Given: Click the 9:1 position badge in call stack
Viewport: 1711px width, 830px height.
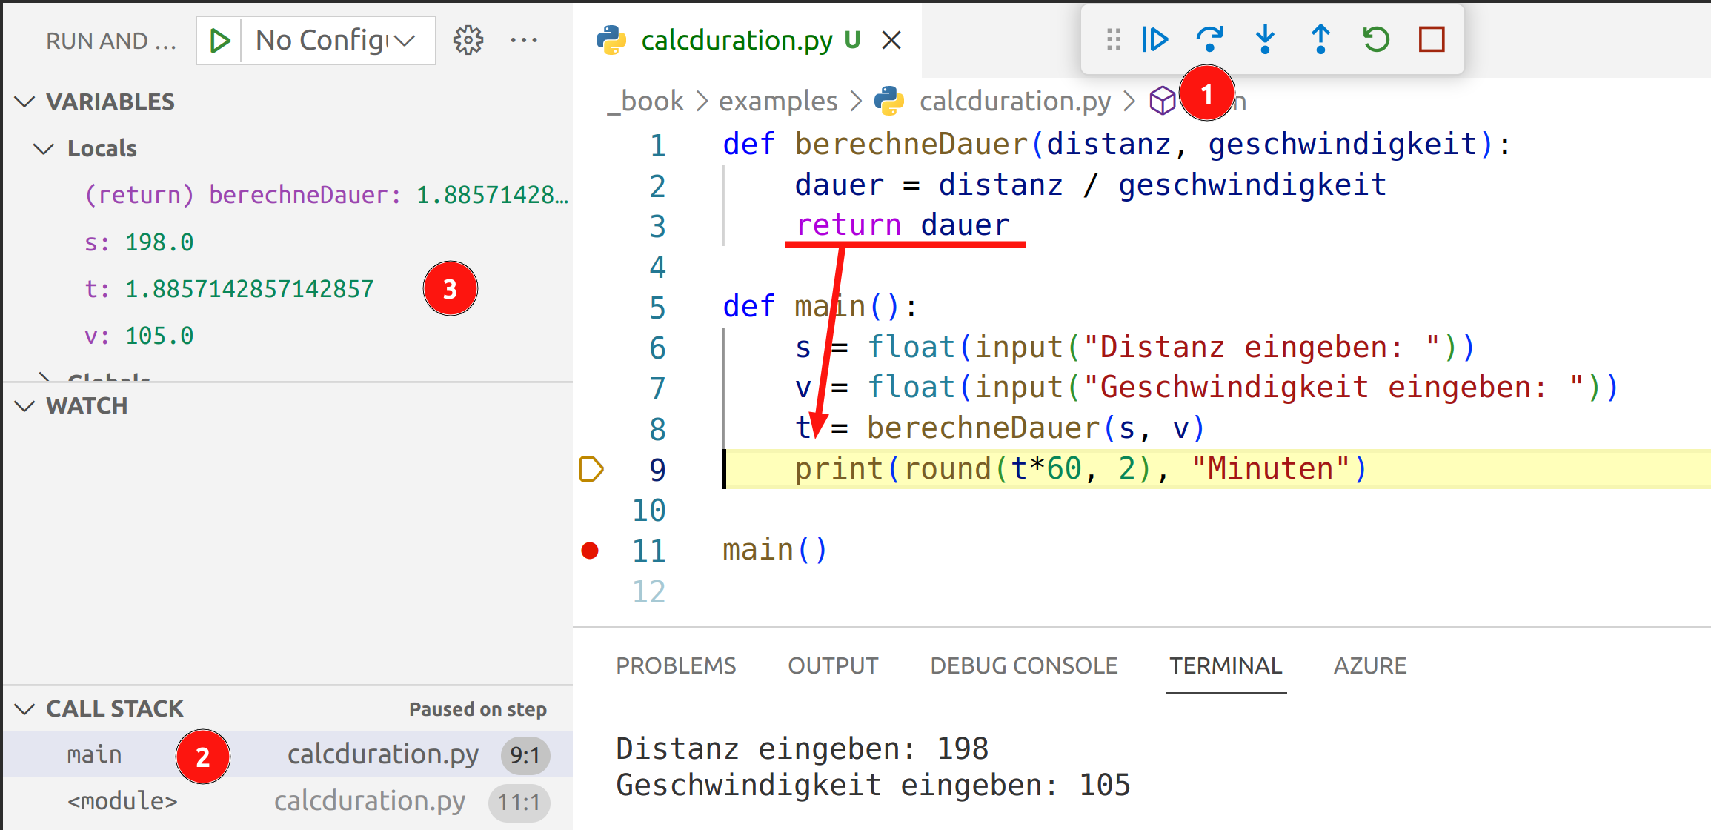Looking at the screenshot, I should (x=525, y=755).
